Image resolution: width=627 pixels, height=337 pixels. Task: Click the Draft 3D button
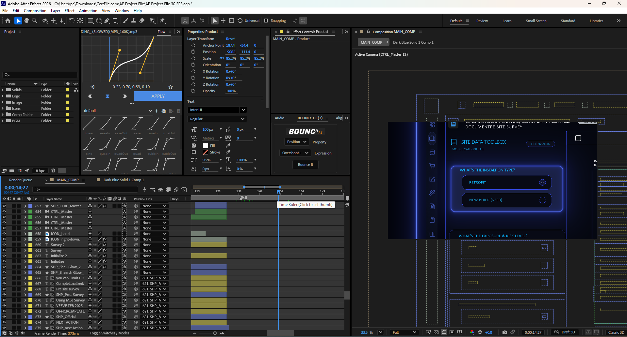(x=565, y=332)
